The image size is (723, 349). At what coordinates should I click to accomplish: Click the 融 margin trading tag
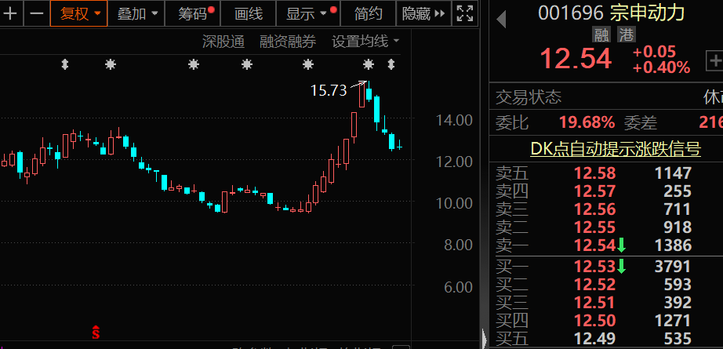(x=601, y=35)
